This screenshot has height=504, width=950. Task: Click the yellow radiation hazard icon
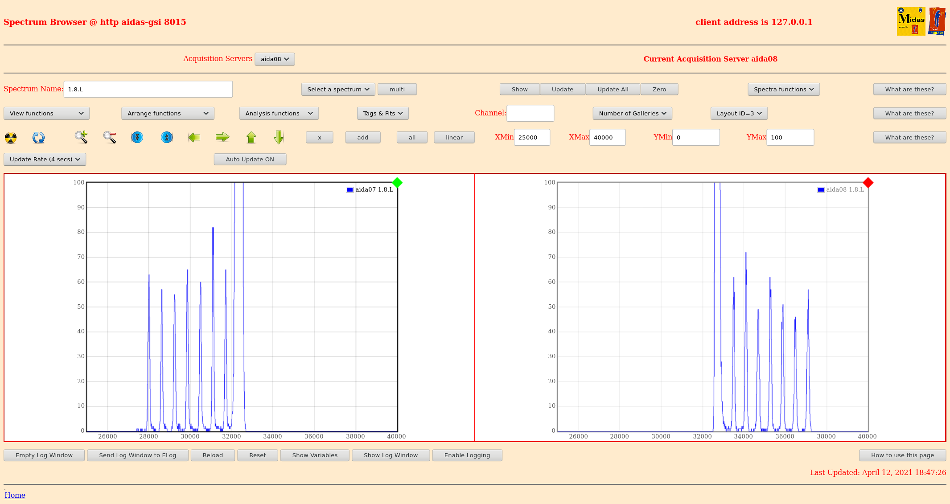coord(11,138)
